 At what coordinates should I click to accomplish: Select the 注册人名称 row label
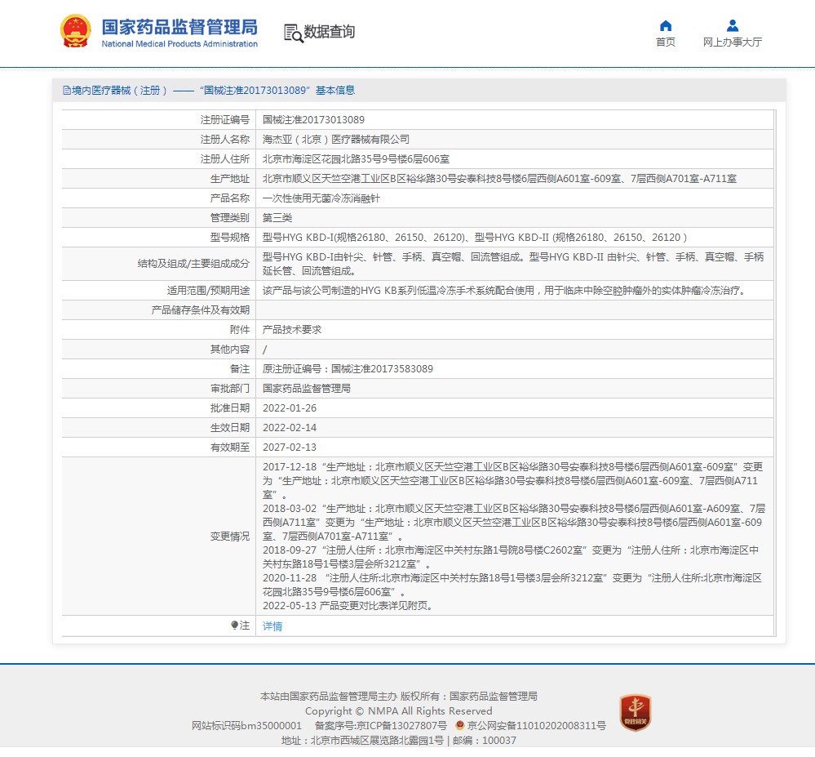pyautogui.click(x=225, y=140)
